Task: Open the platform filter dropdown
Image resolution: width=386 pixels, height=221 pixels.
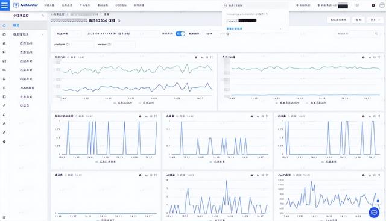Action: pyautogui.click(x=82, y=45)
